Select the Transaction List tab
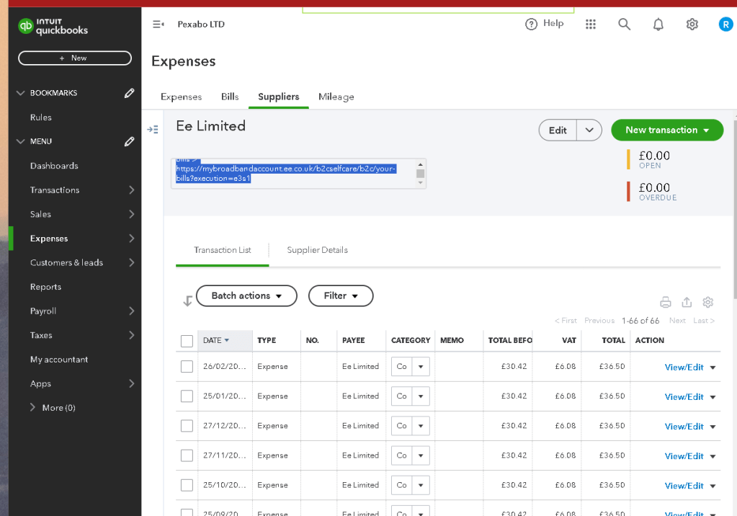The width and height of the screenshot is (737, 516). [223, 250]
